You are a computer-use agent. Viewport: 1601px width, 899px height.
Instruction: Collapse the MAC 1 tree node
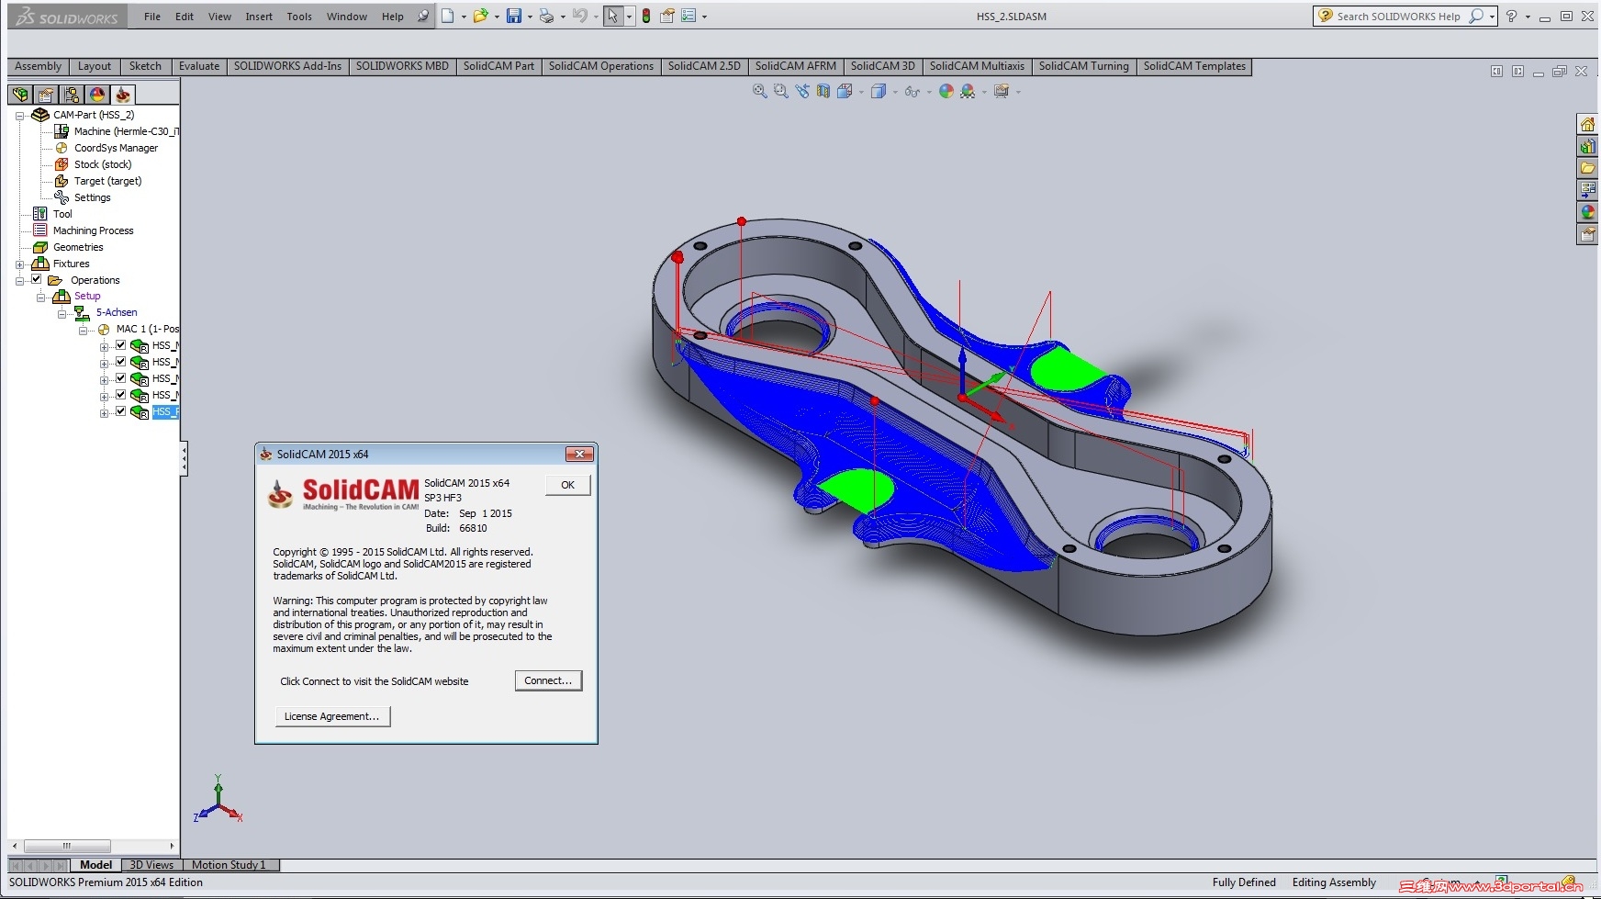[83, 331]
